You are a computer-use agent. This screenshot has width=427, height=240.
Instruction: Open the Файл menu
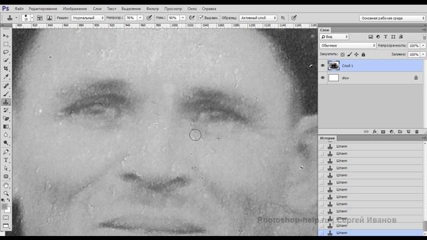click(x=19, y=9)
